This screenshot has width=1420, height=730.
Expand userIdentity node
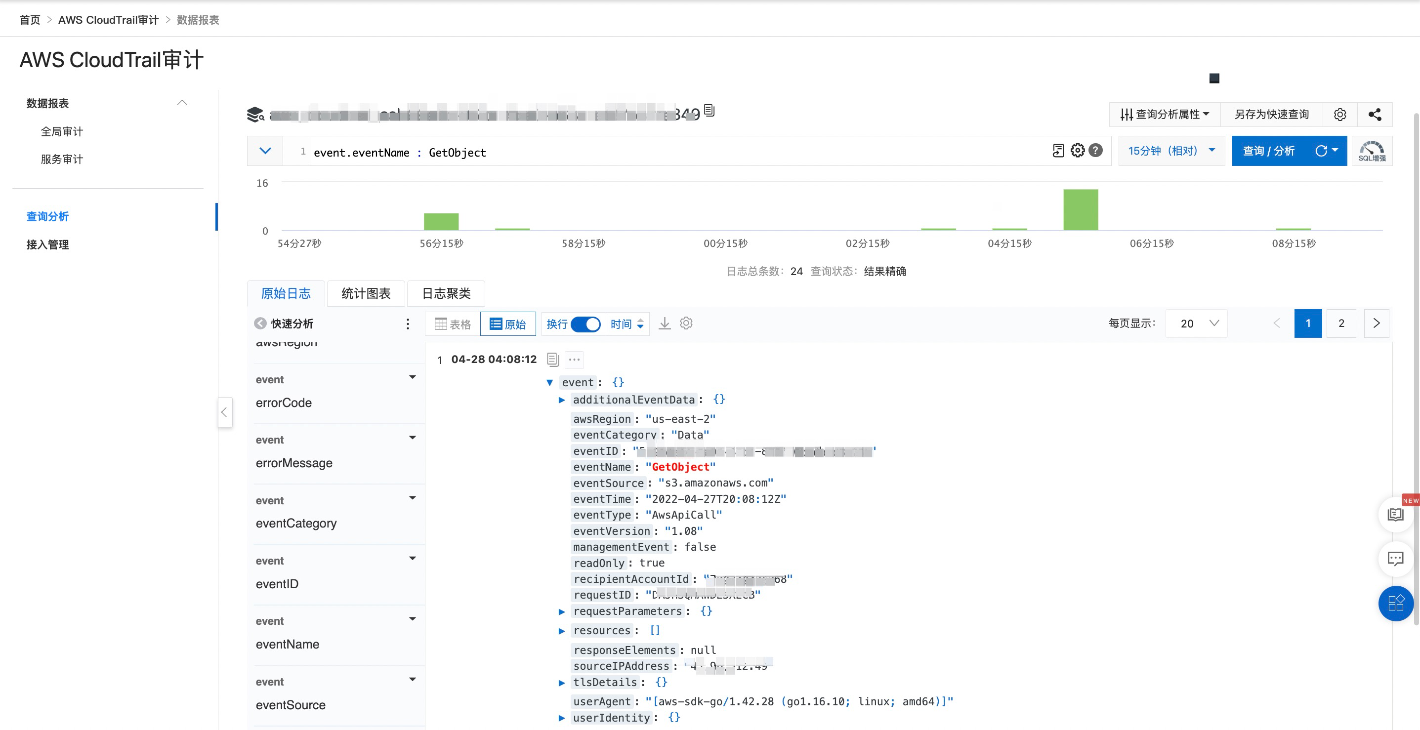tap(562, 718)
